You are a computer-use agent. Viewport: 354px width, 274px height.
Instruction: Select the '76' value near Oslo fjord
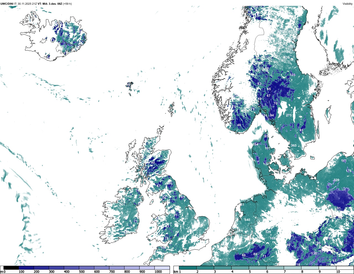[253, 109]
